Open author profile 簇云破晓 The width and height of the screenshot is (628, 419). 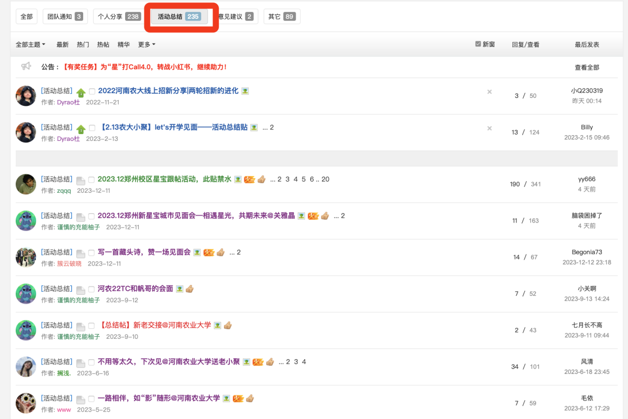[x=69, y=263]
